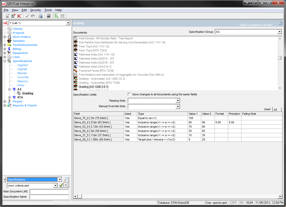Click the add new item toolbar icon

coord(13,16)
